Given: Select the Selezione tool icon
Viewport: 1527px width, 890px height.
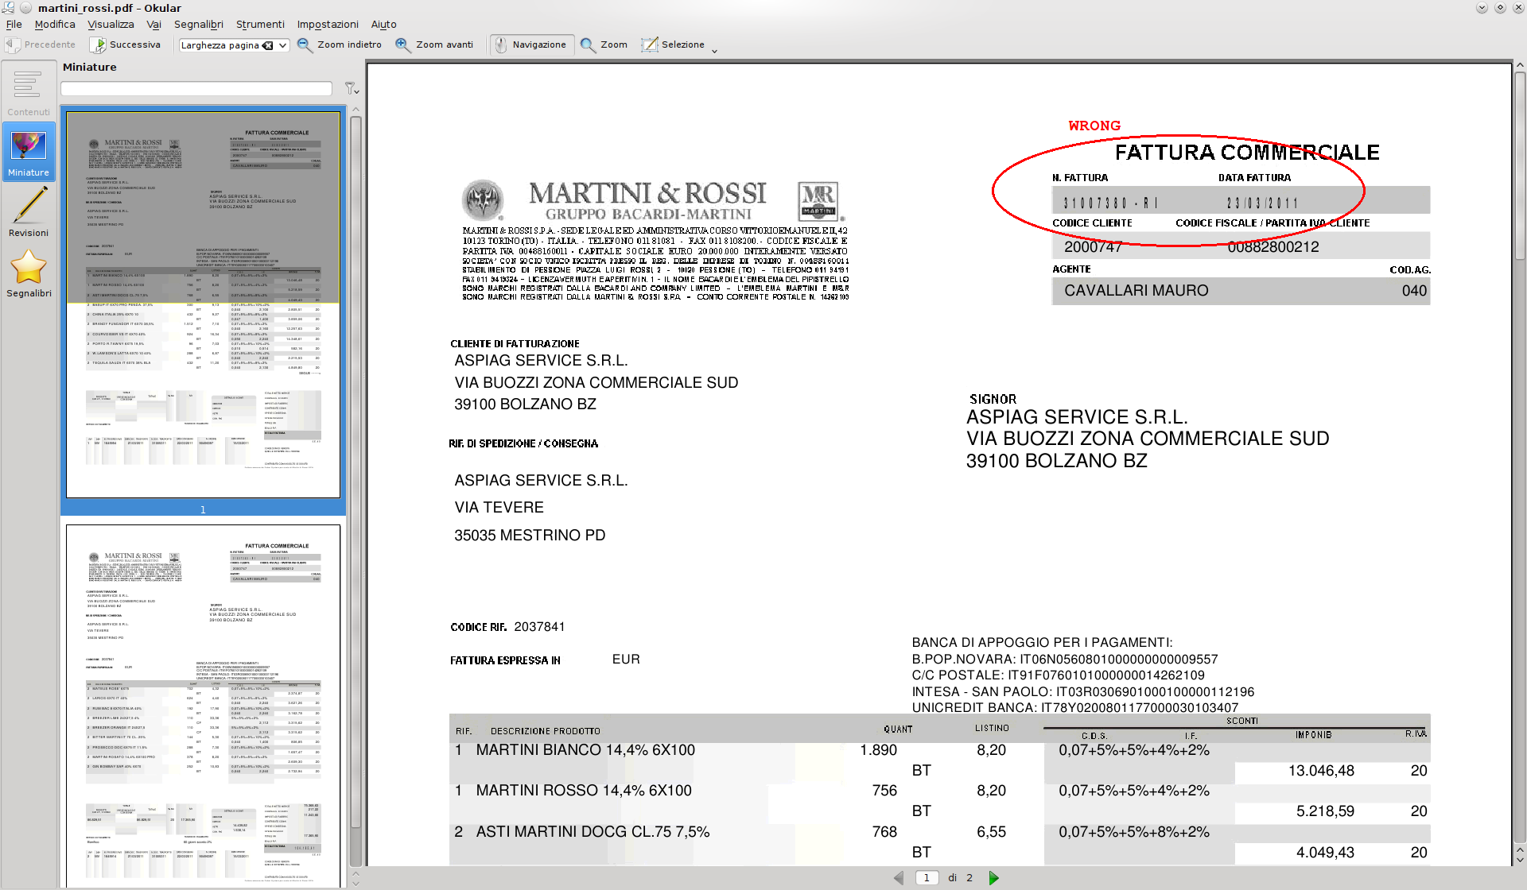Looking at the screenshot, I should (650, 45).
